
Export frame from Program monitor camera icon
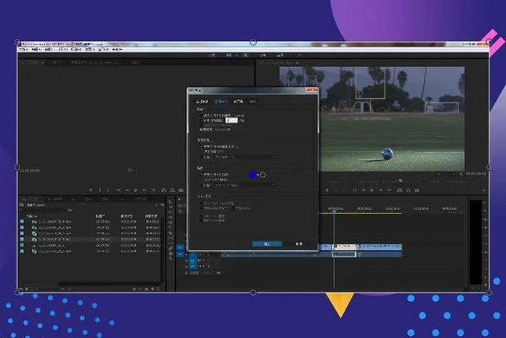(417, 190)
